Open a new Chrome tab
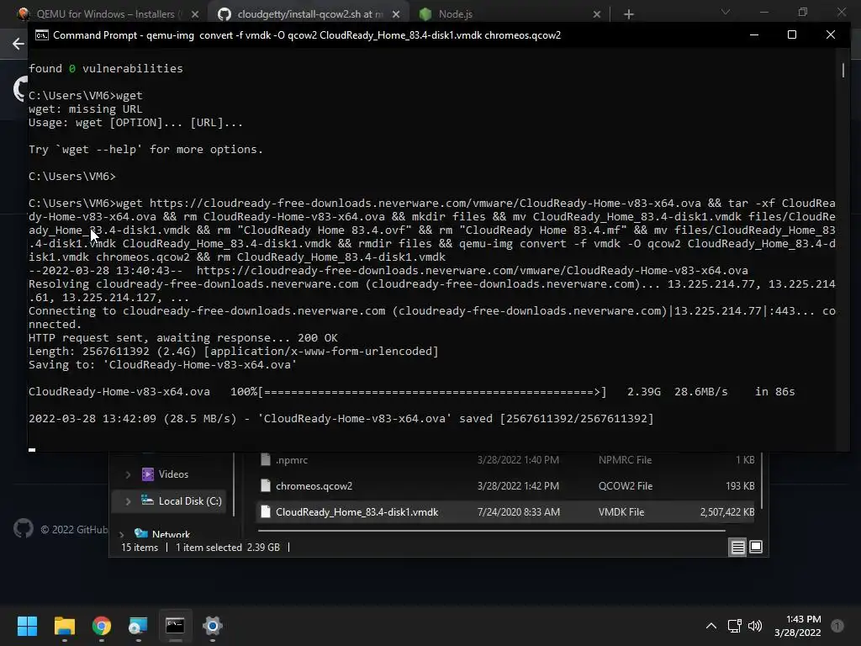The width and height of the screenshot is (861, 646). tap(629, 14)
